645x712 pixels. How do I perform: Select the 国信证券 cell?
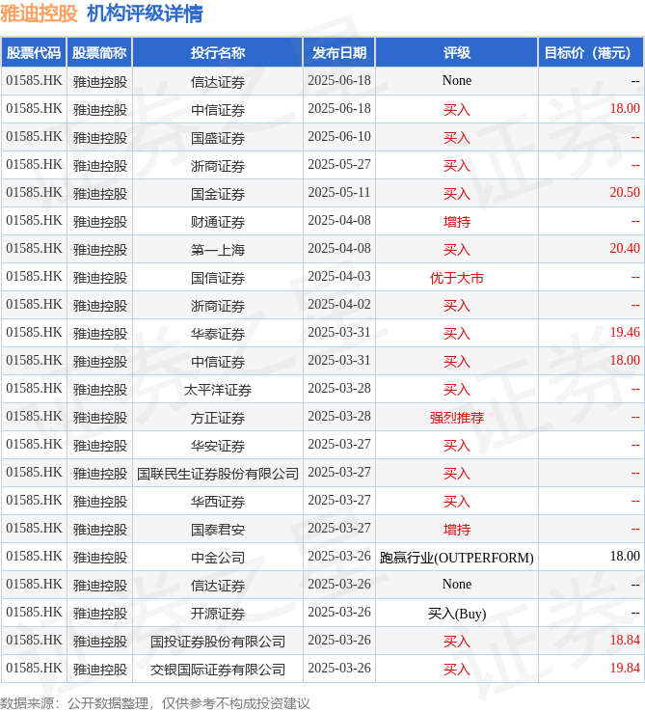(218, 278)
